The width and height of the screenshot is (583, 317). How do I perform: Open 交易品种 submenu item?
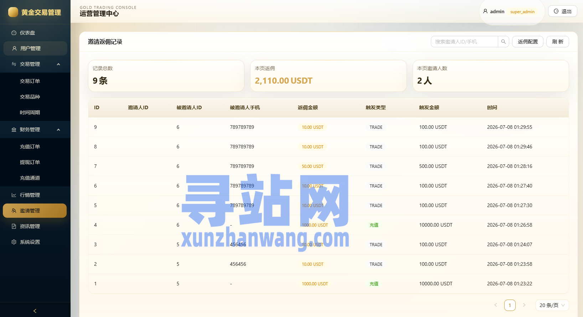35,97
